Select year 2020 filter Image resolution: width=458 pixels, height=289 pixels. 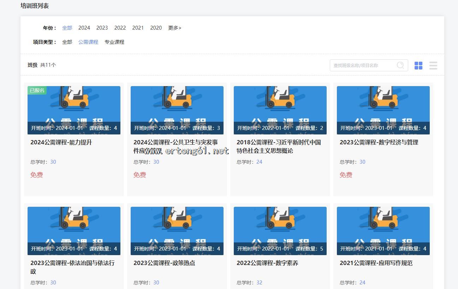(156, 28)
